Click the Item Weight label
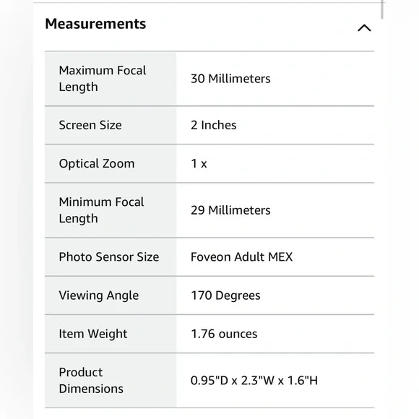This screenshot has width=419, height=419. [93, 334]
